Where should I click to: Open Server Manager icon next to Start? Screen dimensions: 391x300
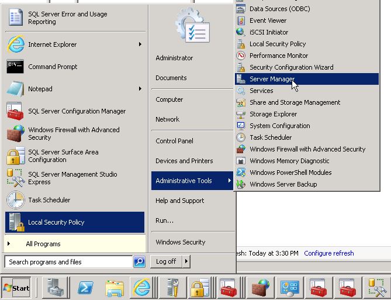pos(56,288)
